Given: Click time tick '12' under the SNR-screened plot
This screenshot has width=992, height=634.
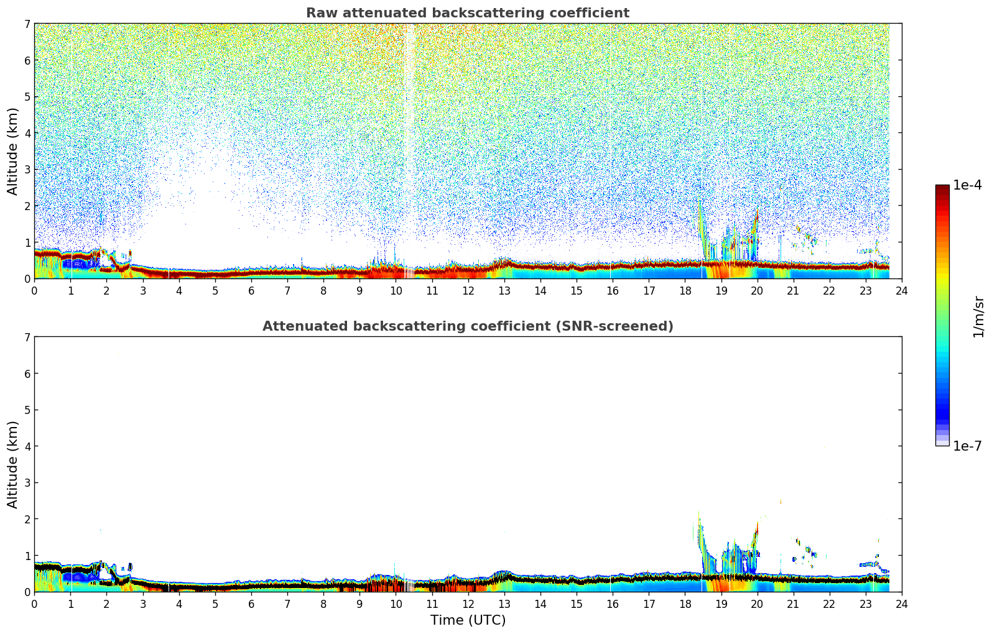Looking at the screenshot, I should point(468,604).
